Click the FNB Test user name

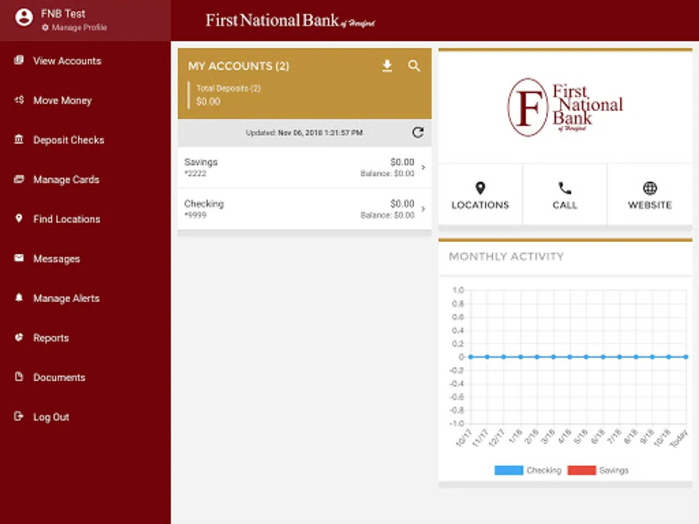click(x=63, y=14)
